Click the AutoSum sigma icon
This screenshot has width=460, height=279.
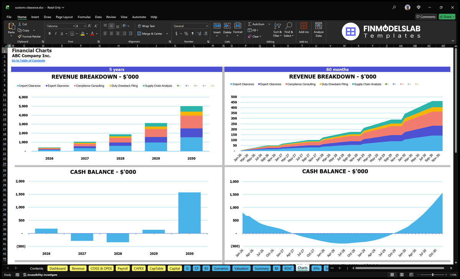tap(250, 24)
